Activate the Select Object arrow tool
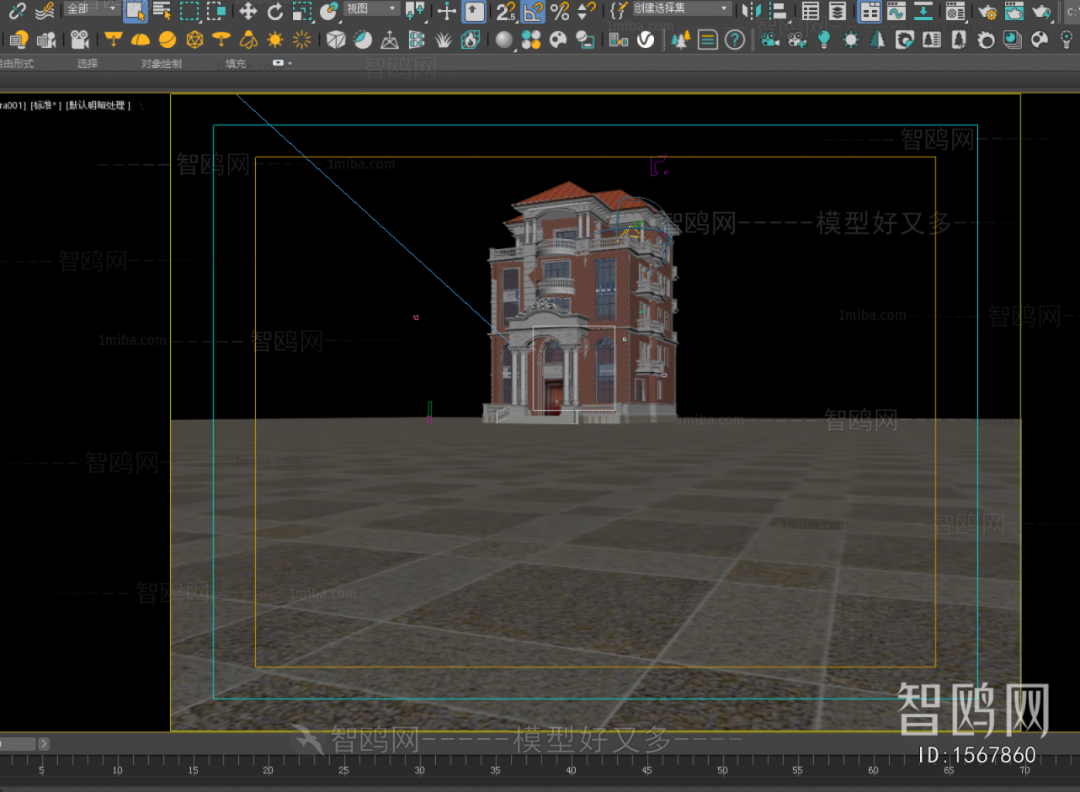 click(135, 10)
